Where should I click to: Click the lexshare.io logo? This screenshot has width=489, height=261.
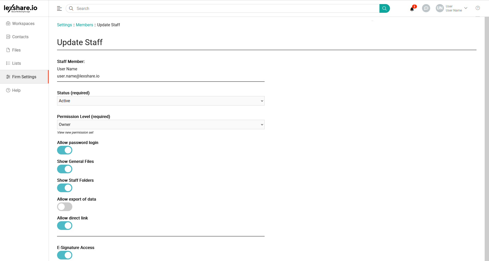(21, 8)
